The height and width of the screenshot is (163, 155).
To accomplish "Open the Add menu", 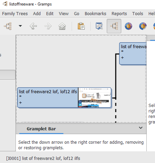I will (37, 14).
